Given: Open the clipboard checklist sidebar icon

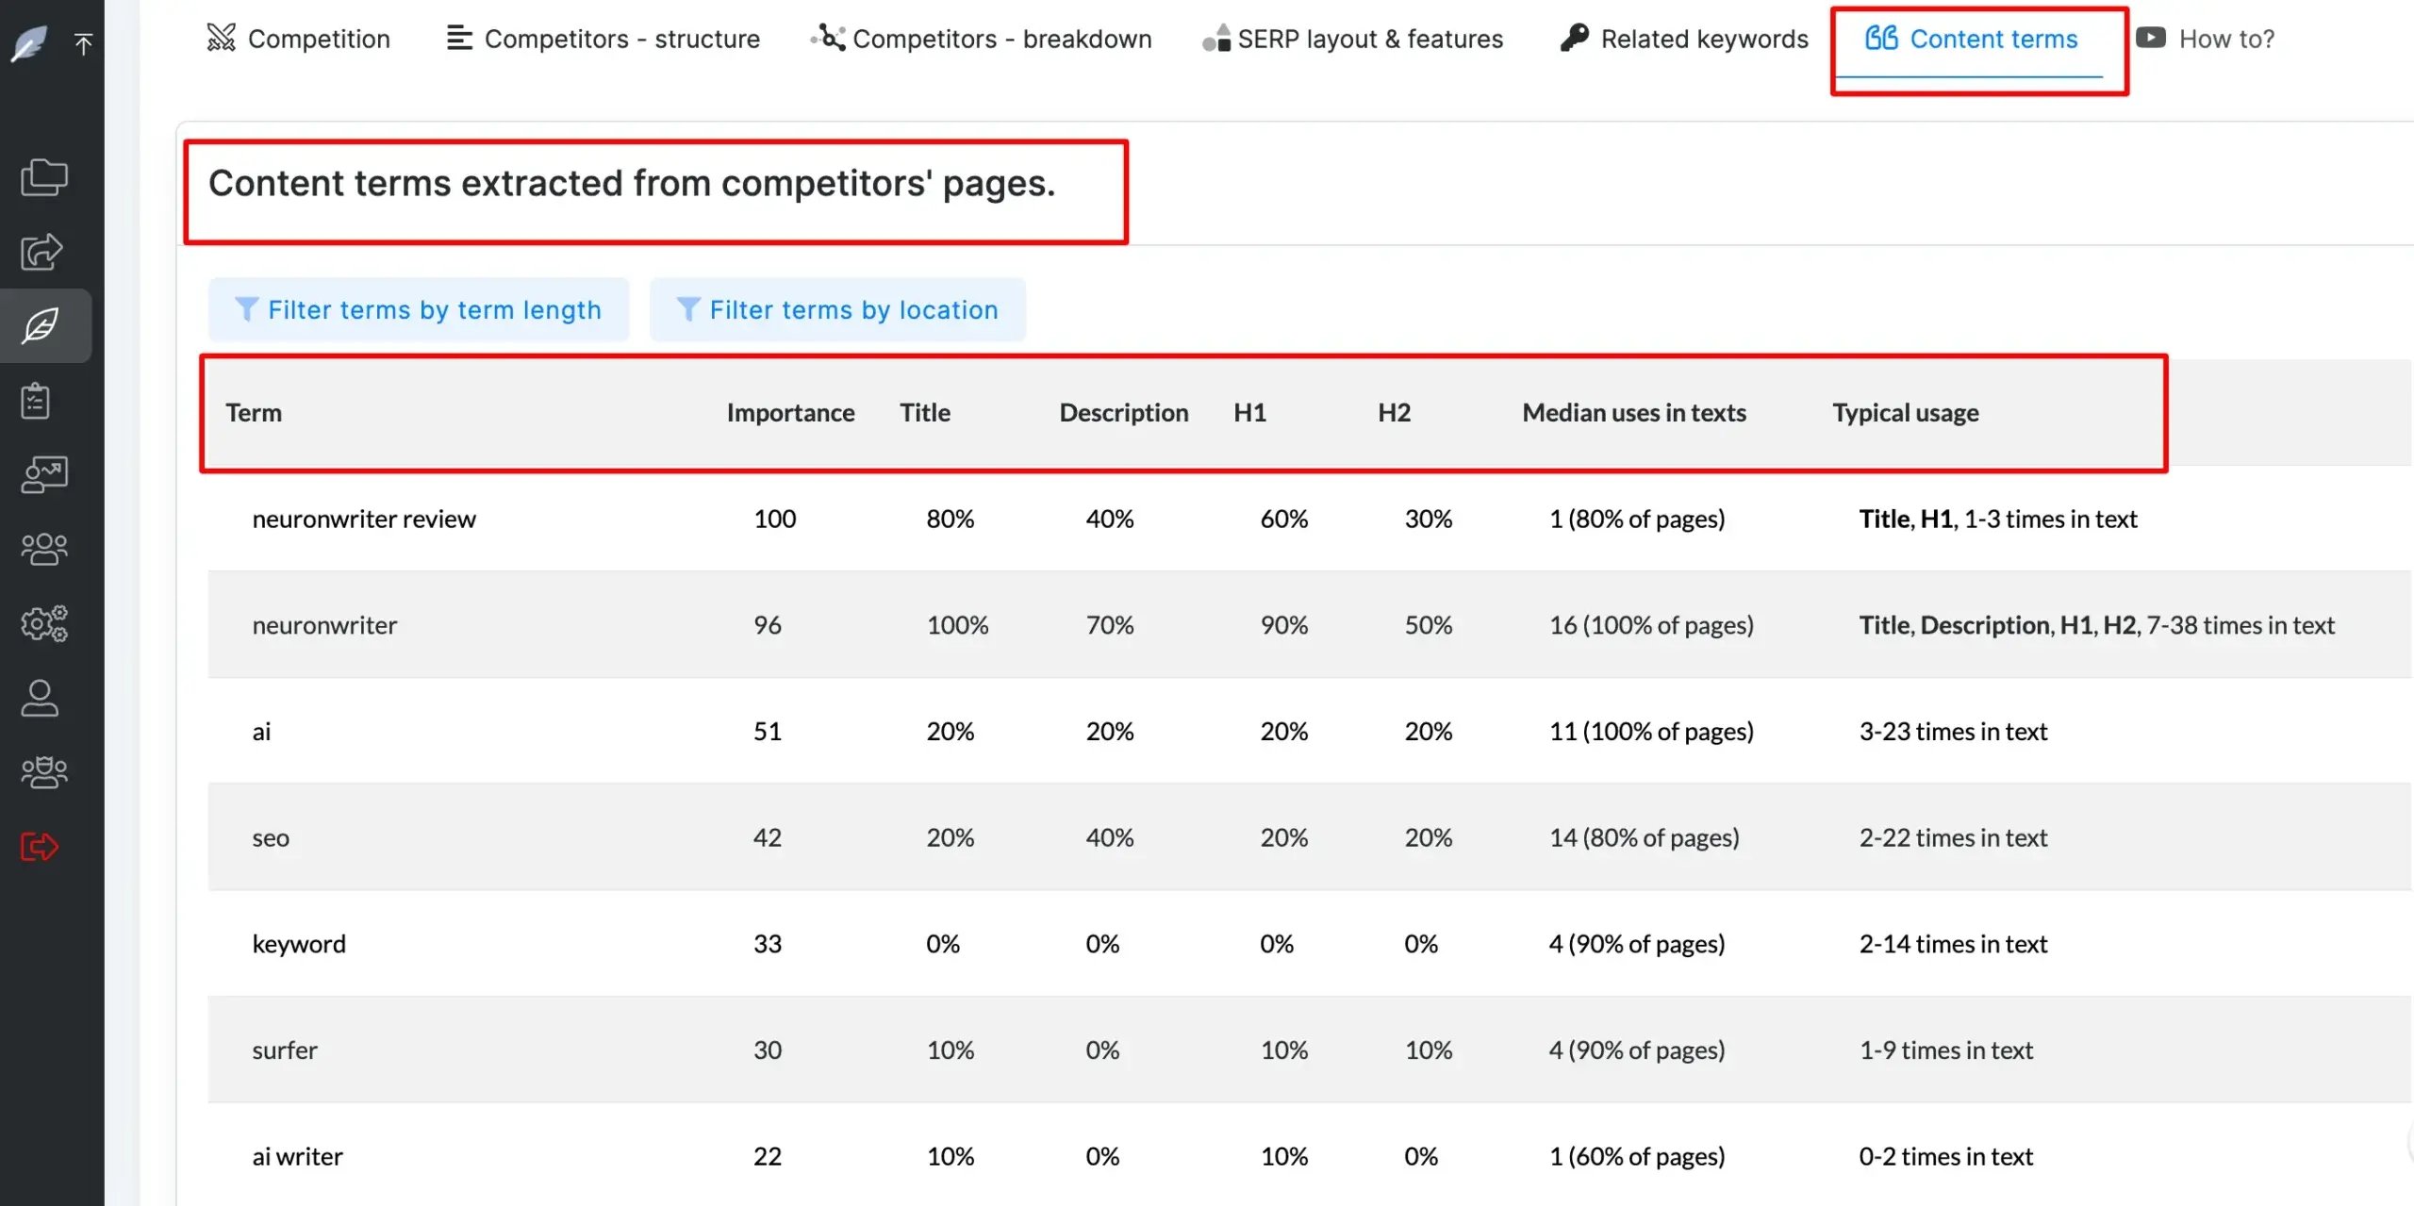Looking at the screenshot, I should [36, 401].
